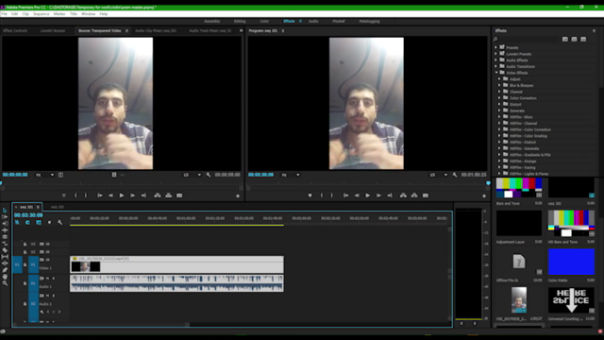Viewport: 604px width, 340px height.
Task: Select the video clip on track V1
Action: pyautogui.click(x=176, y=264)
